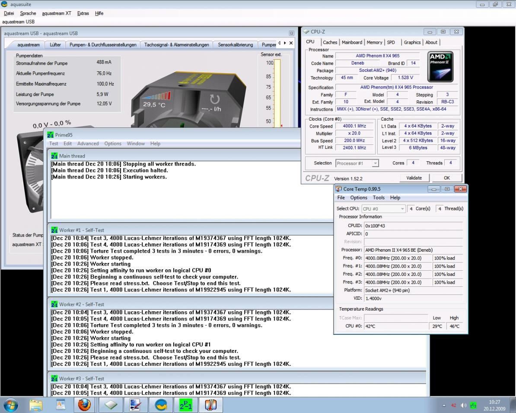Screen dimensions: 516x413
Task: Close aquastream tab strip X
Action: (x=291, y=43)
